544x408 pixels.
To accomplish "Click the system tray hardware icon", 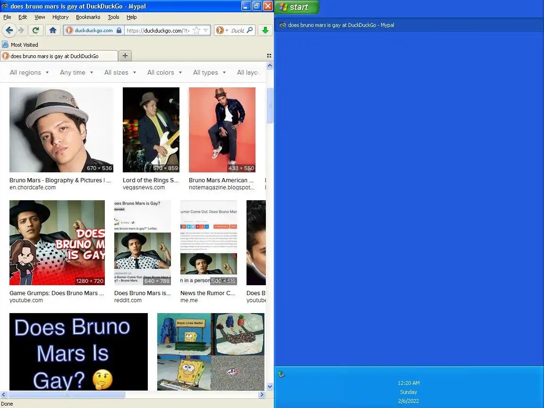I will [281, 374].
